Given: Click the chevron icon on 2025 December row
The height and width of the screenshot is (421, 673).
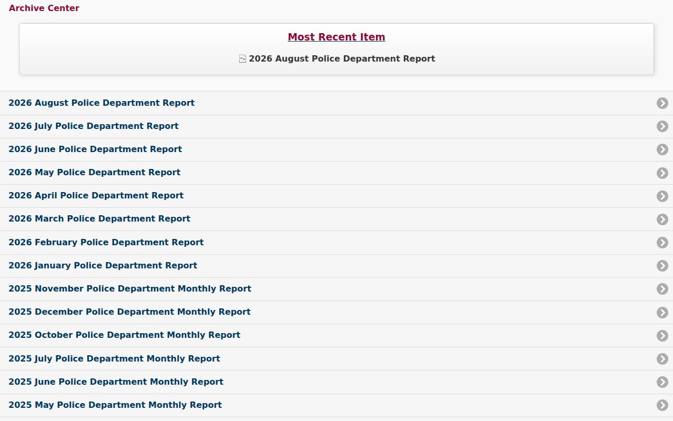Looking at the screenshot, I should [662, 312].
